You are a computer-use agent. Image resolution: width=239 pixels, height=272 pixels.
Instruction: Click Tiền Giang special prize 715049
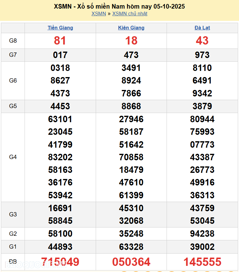pos(60,262)
